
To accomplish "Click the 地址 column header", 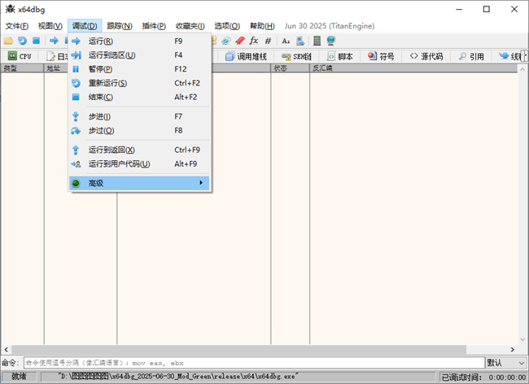I will 54,68.
